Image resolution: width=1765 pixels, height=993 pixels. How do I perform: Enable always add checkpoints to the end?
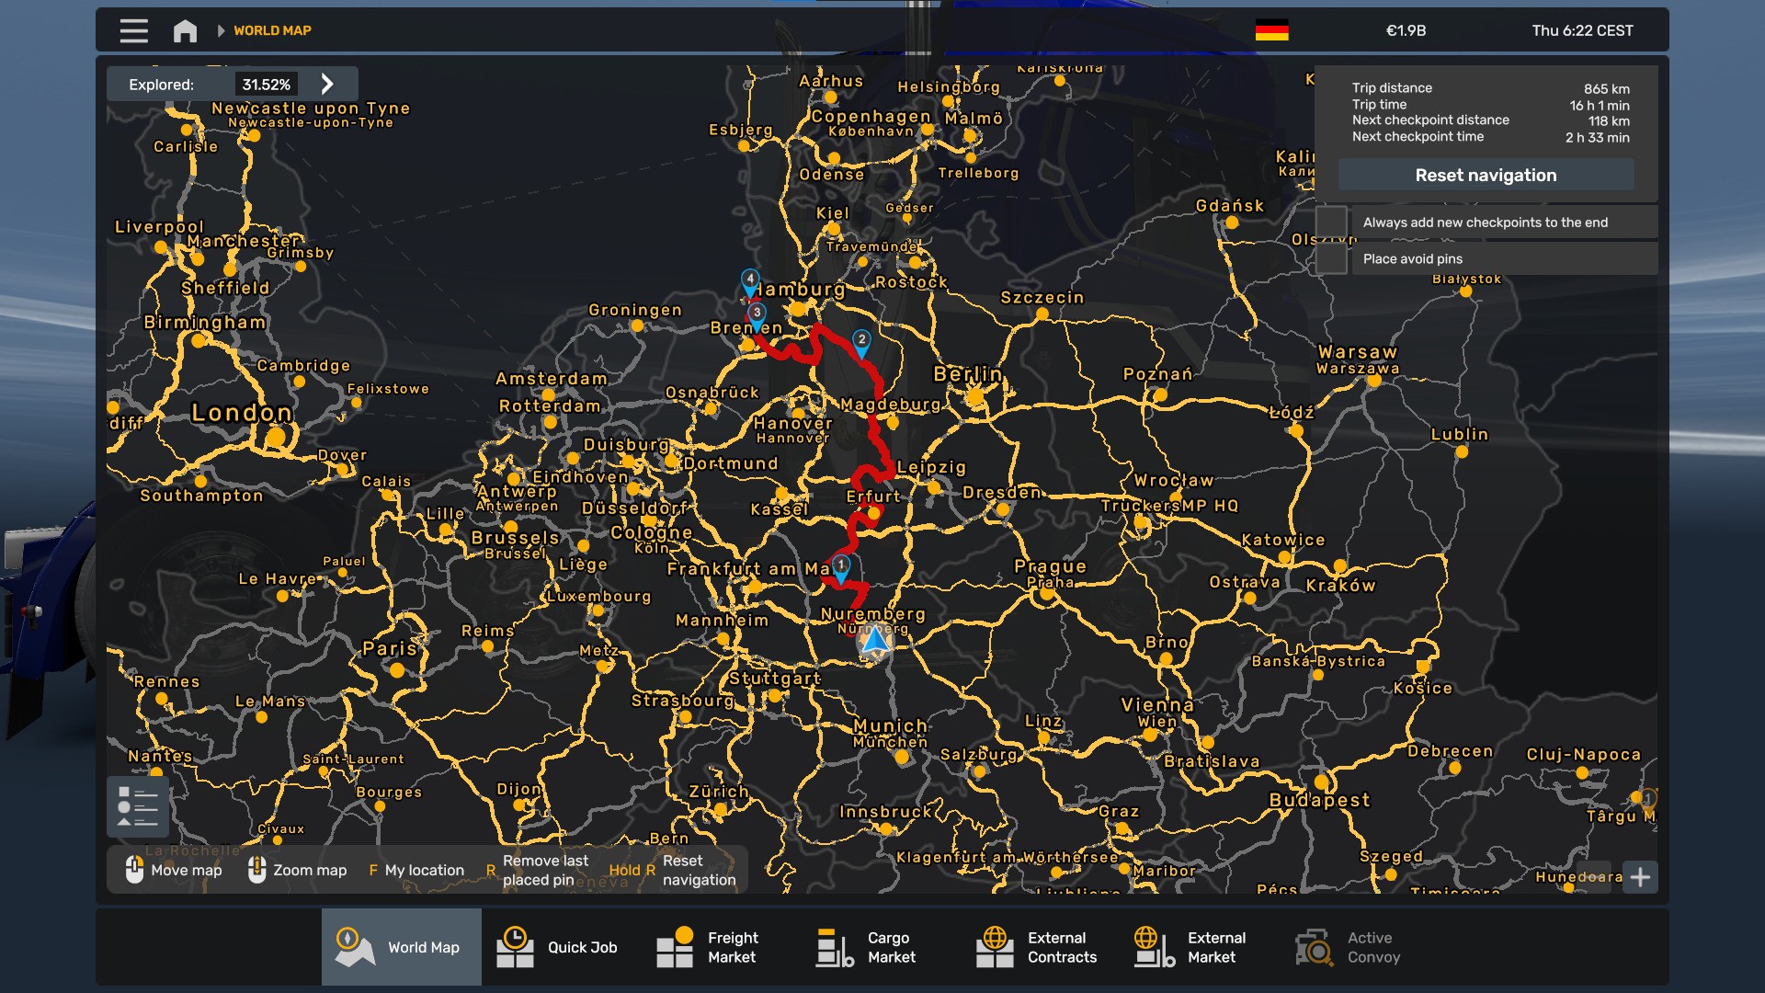coord(1331,222)
